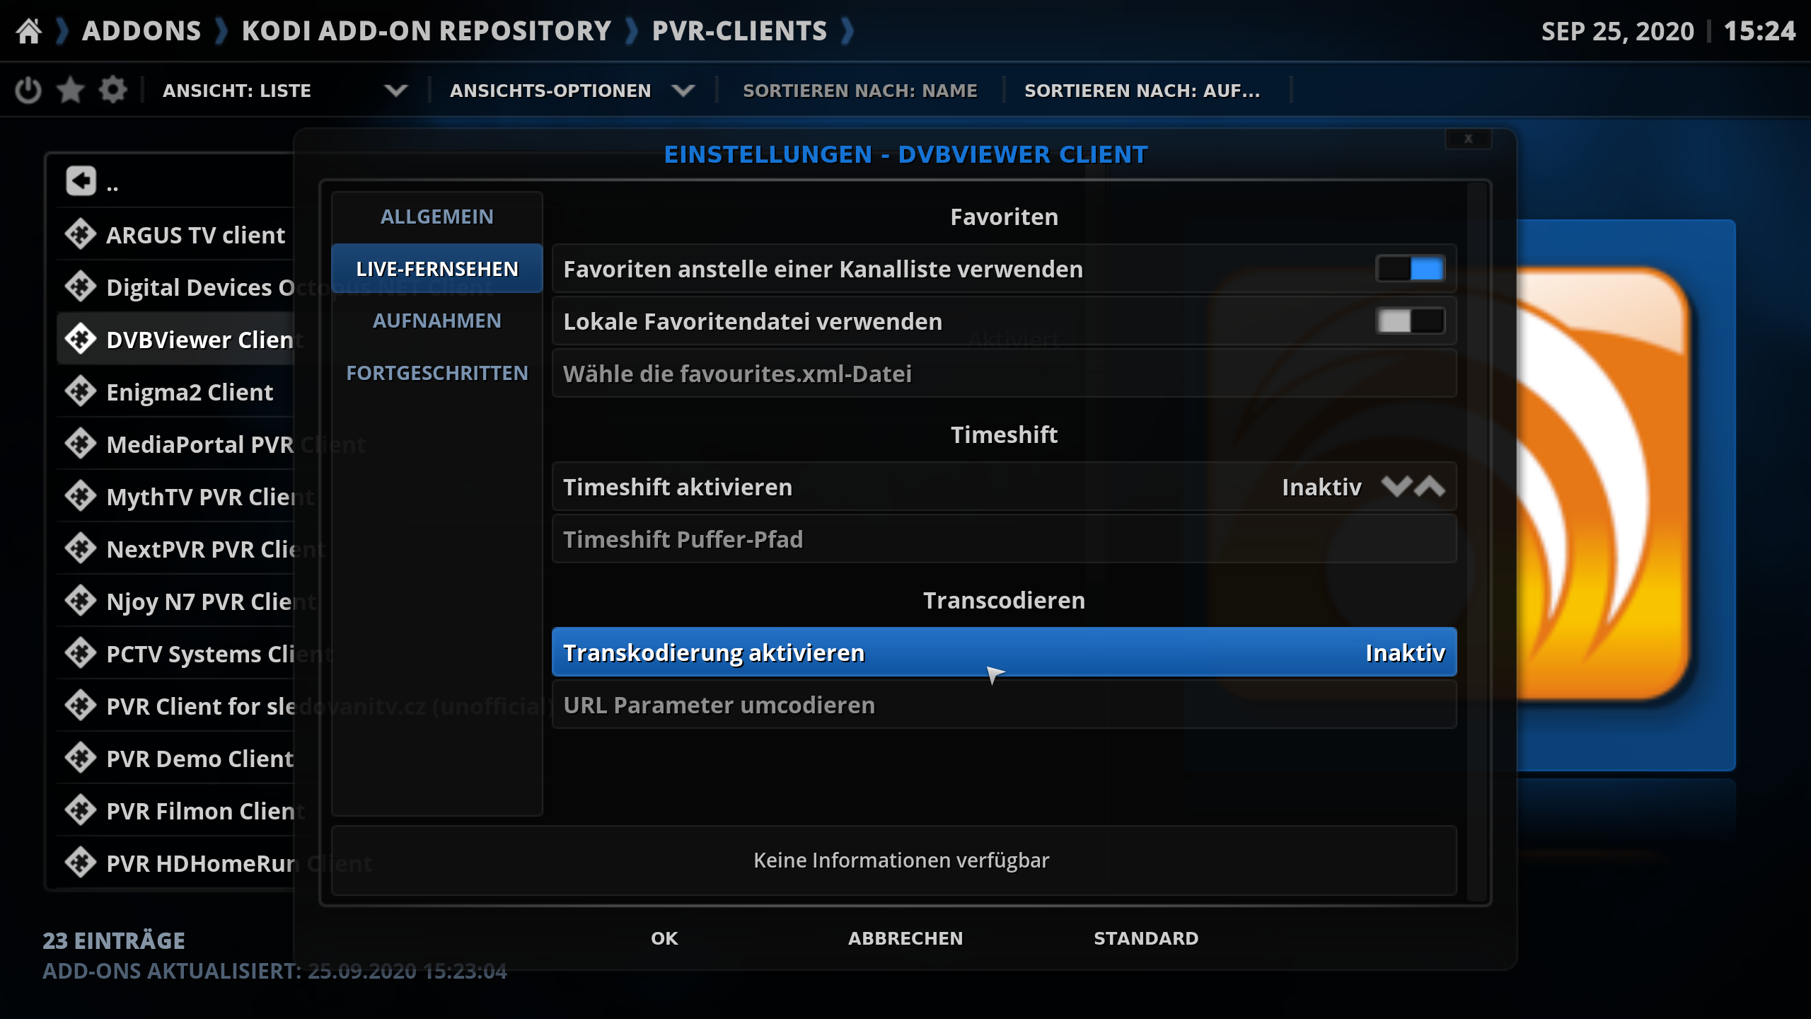Click 'Sortieren nach: Auf...' sort order button
Viewport: 1811px width, 1019px height.
point(1142,91)
